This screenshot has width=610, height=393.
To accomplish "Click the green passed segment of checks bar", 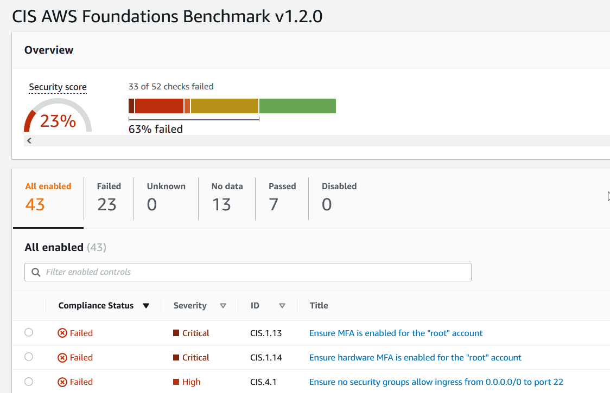I will [297, 106].
